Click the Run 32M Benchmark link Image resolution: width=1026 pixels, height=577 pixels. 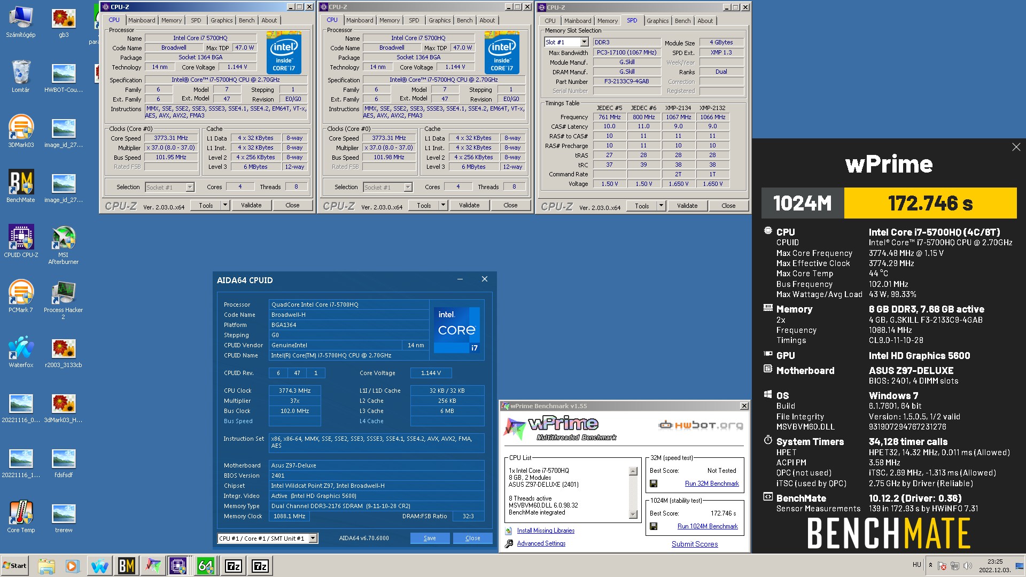pyautogui.click(x=712, y=484)
